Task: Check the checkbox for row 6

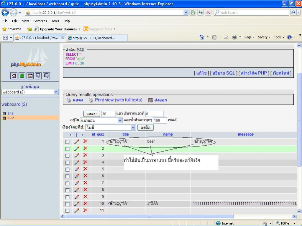Action: [x=68, y=176]
